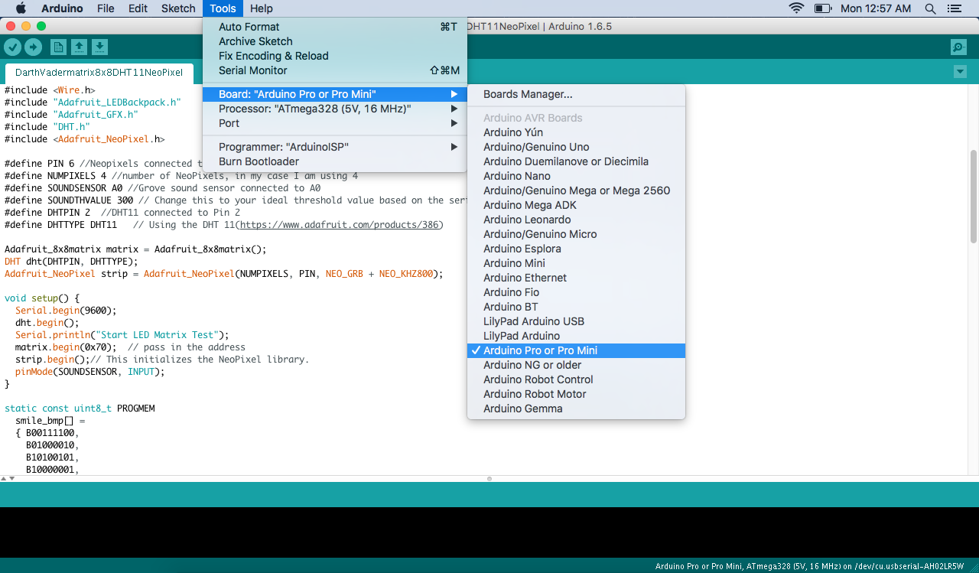
Task: Select Arduino Gemma board
Action: (576, 409)
